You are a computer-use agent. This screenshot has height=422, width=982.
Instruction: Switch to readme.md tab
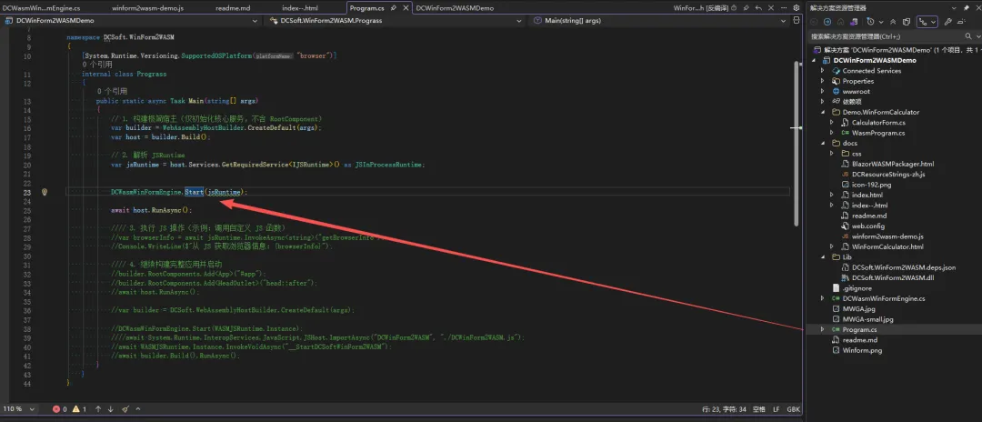point(233,8)
